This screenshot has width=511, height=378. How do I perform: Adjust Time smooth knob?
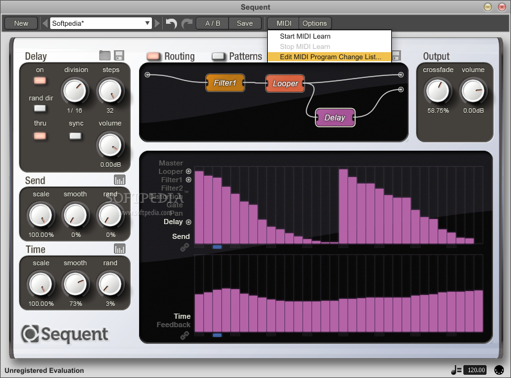coord(75,284)
